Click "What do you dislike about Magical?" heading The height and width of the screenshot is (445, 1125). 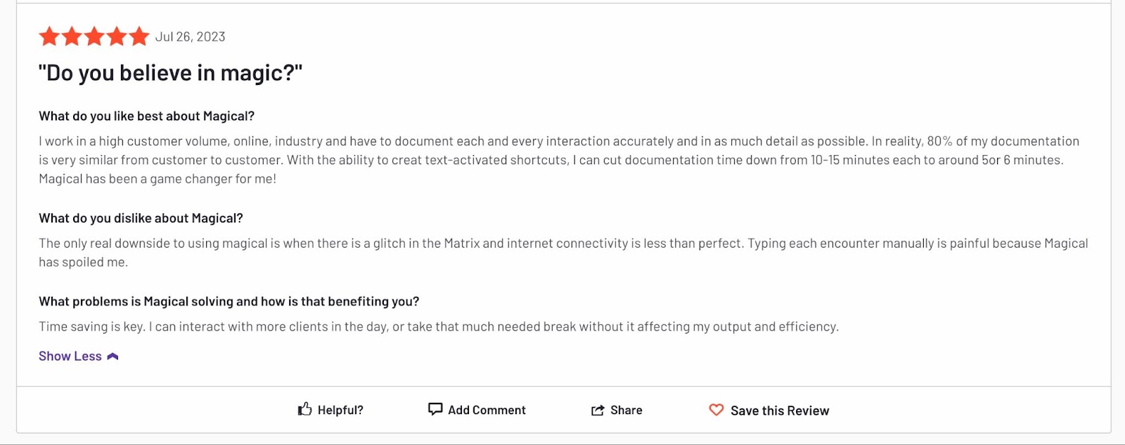click(x=141, y=218)
